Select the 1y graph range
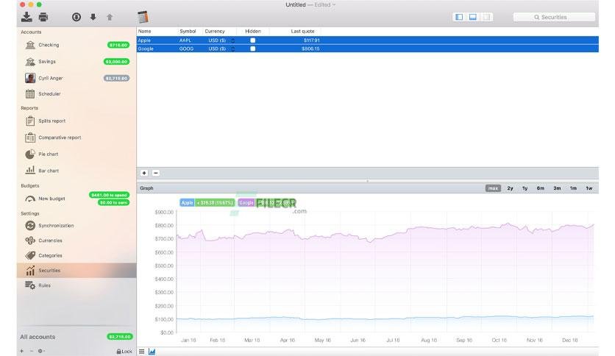615x356 pixels. pos(525,188)
